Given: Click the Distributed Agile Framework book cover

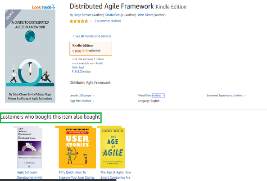Looking at the screenshot, I should (30, 56).
